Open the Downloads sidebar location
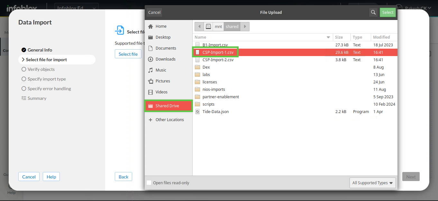This screenshot has height=201, width=438. click(165, 59)
